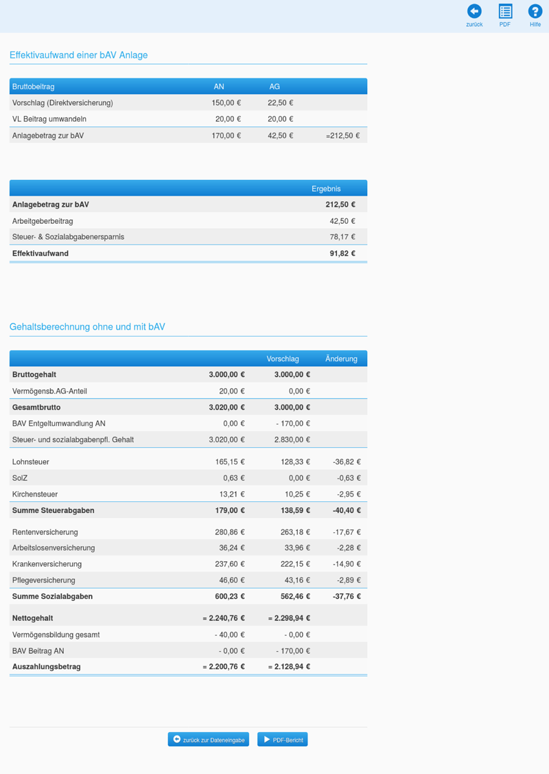Image resolution: width=549 pixels, height=774 pixels.
Task: Open the Hilfe question mark icon
Action: pyautogui.click(x=535, y=12)
